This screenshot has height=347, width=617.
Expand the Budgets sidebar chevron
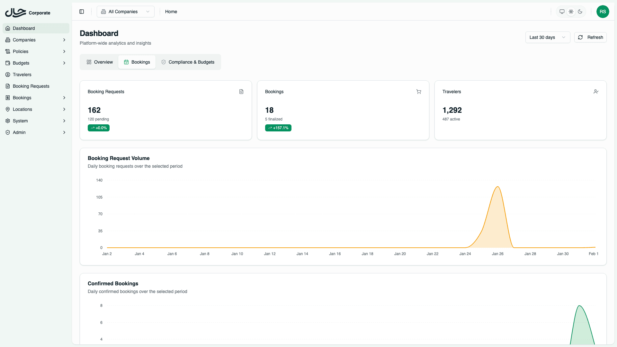point(64,63)
